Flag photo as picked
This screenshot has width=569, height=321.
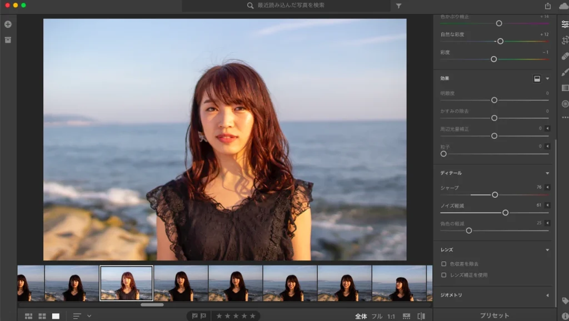point(195,316)
